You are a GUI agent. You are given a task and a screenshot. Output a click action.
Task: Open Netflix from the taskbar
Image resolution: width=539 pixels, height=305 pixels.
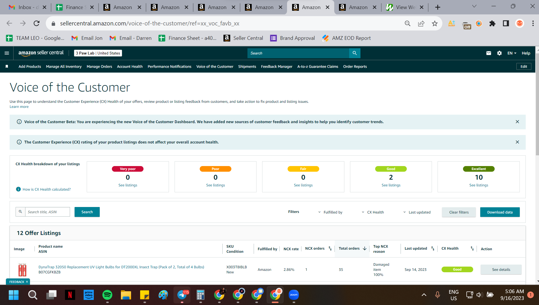tap(70, 295)
